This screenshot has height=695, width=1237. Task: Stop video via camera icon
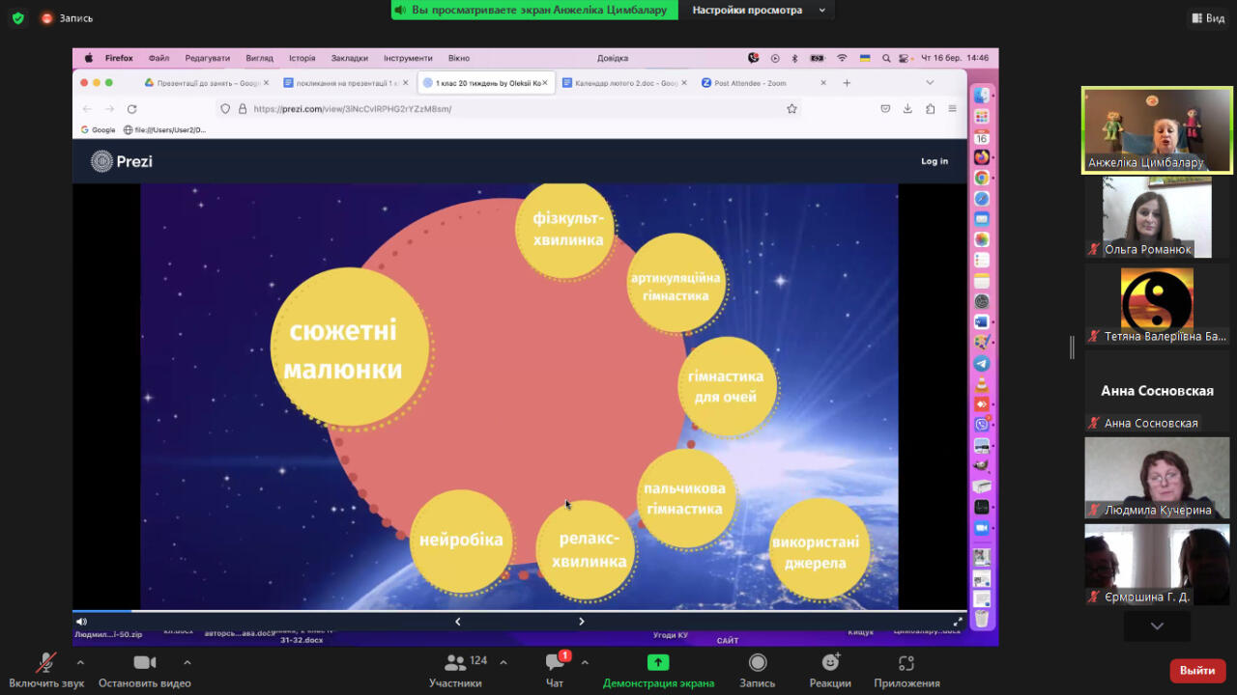[145, 662]
